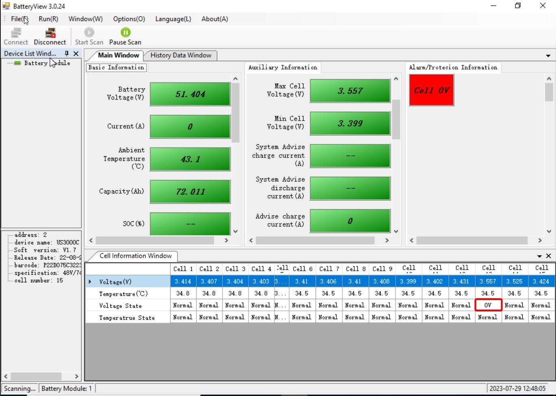Click the device list scroll-right arrow
The width and height of the screenshot is (556, 396).
click(76, 377)
